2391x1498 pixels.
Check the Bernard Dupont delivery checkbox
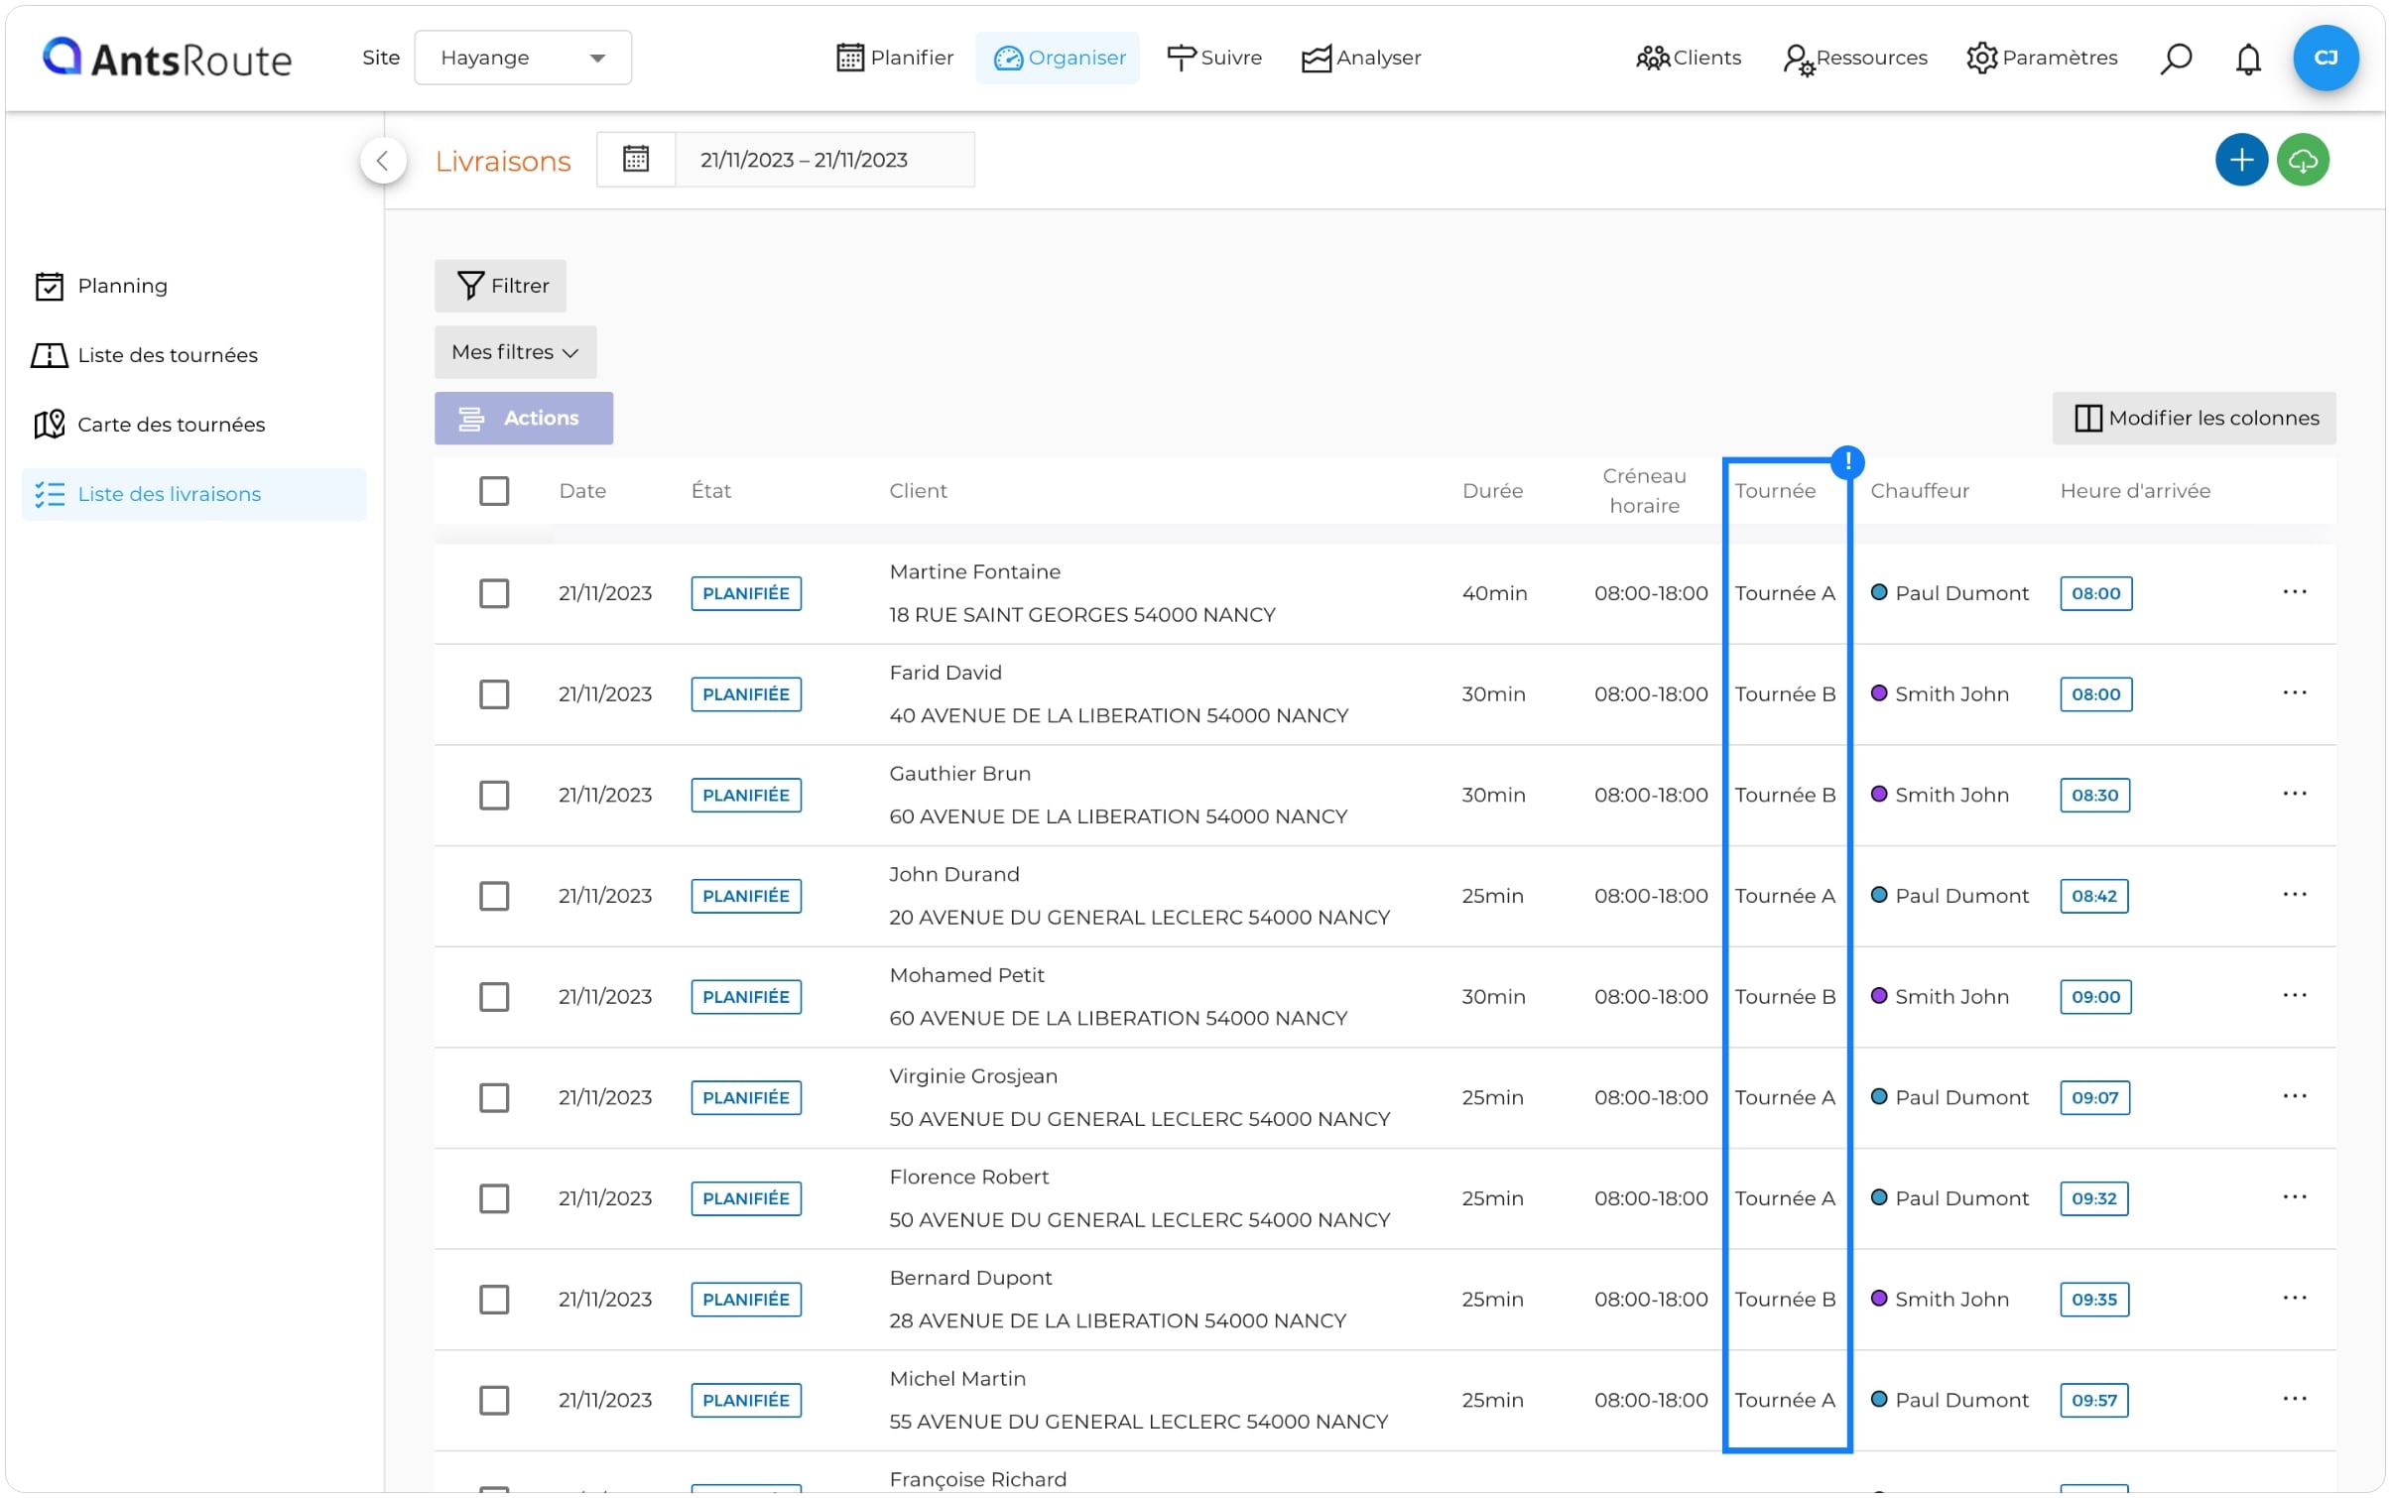[494, 1300]
